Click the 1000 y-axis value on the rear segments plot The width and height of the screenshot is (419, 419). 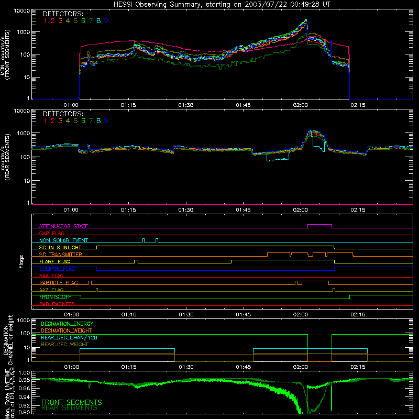tap(23, 133)
